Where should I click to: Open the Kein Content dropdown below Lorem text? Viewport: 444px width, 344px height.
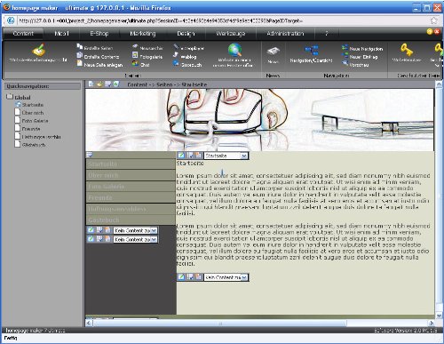226,277
